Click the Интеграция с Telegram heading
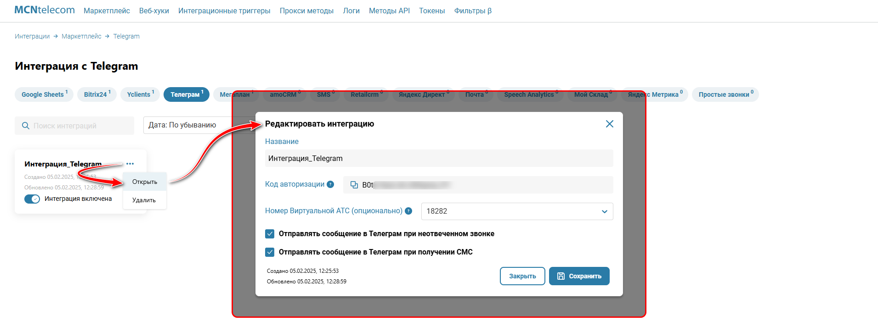This screenshot has height=321, width=878. 76,66
